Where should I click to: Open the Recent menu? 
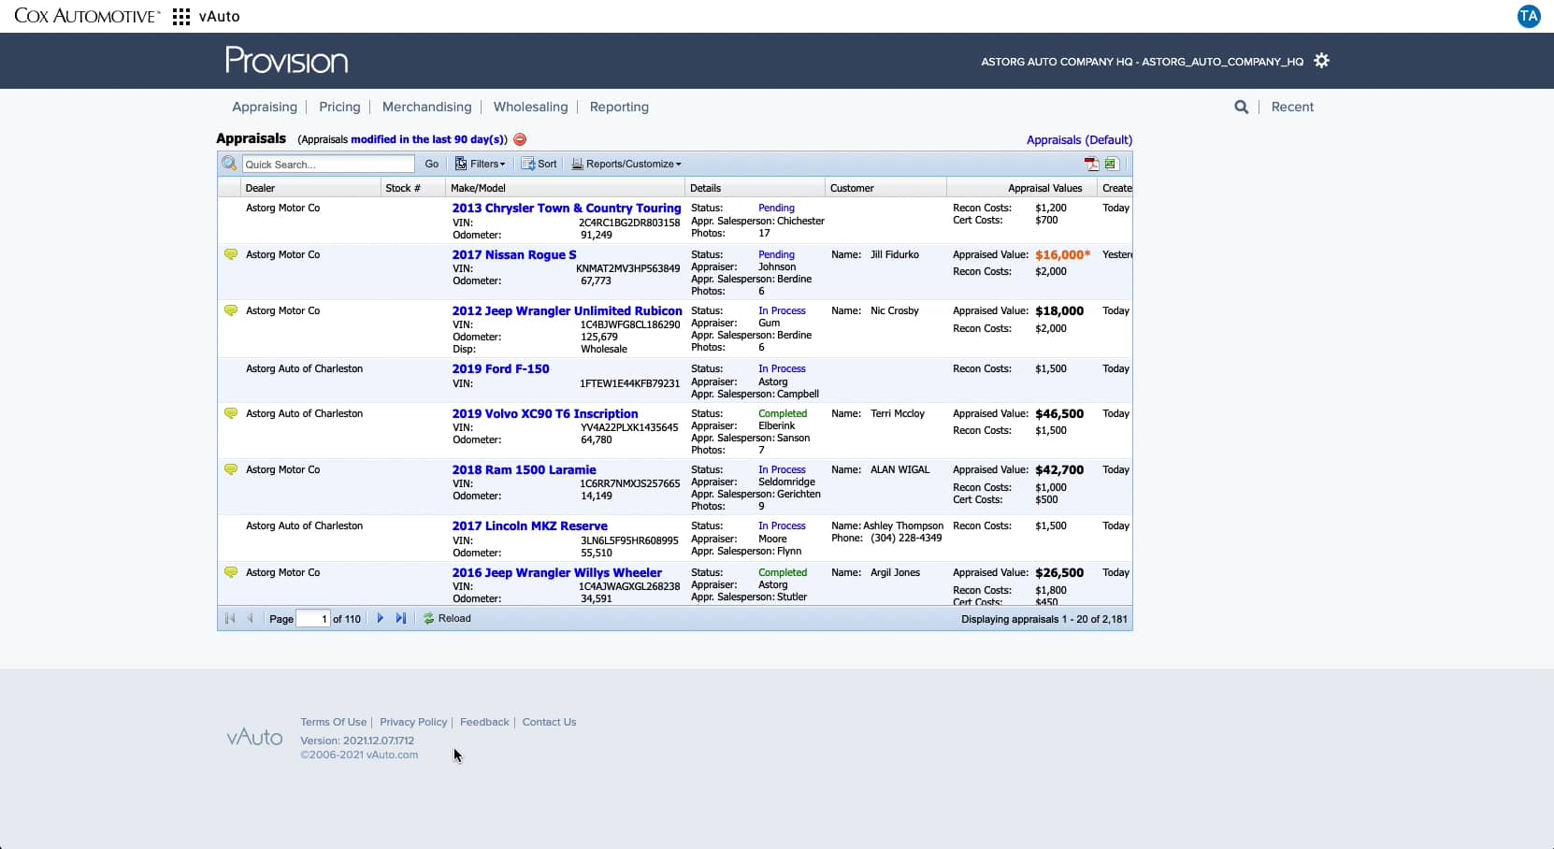point(1292,108)
